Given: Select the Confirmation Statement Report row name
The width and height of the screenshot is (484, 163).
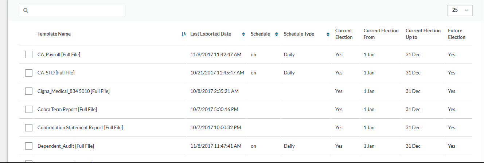Looking at the screenshot, I should coord(80,128).
